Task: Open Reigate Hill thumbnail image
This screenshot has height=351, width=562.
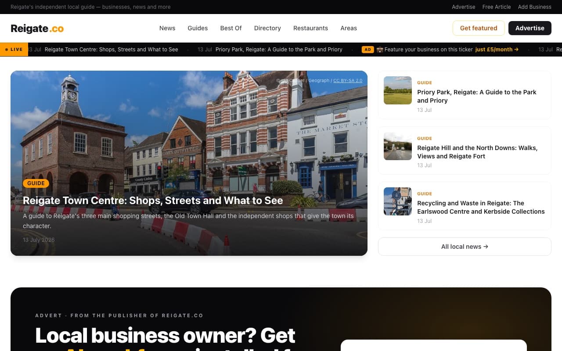Action: (398, 146)
